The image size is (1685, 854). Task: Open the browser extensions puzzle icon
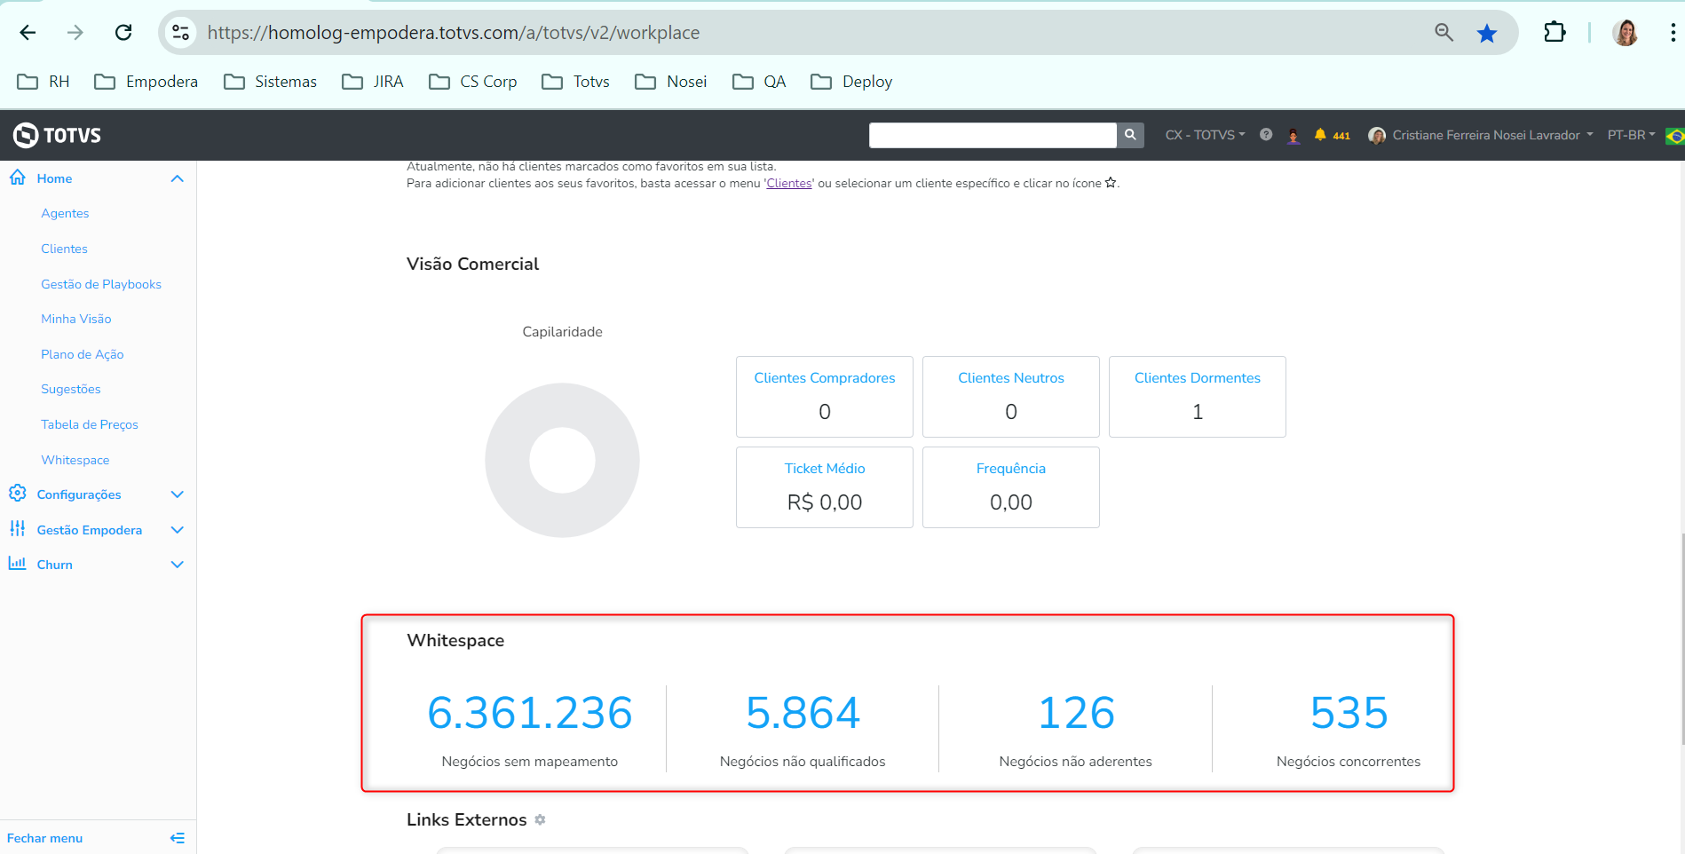(1554, 33)
